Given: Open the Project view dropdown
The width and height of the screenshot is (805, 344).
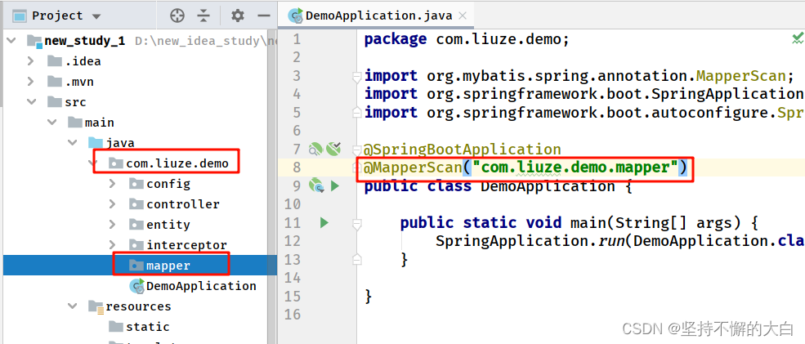Looking at the screenshot, I should click(x=96, y=16).
